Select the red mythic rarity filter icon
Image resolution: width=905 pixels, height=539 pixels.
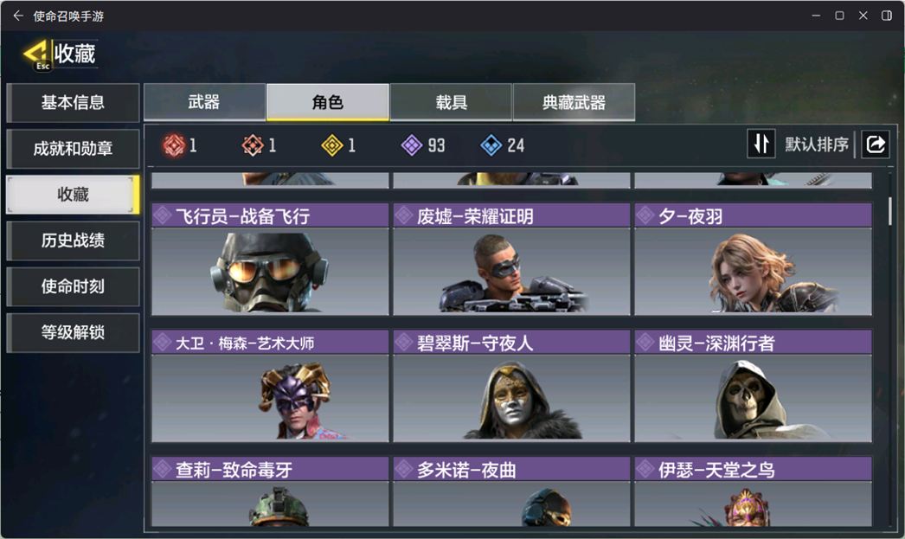tap(174, 145)
